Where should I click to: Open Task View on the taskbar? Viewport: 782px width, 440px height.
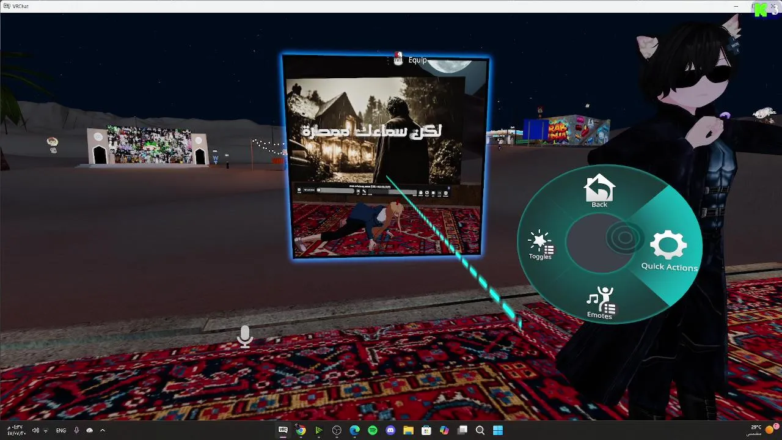coord(462,430)
